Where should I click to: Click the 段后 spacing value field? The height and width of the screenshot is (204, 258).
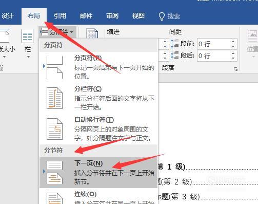[x=213, y=55]
